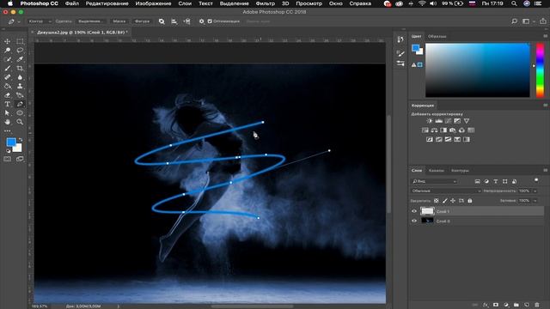Screen dimensions: 550x309
Task: Select the Blur drop tool
Action: point(20,77)
